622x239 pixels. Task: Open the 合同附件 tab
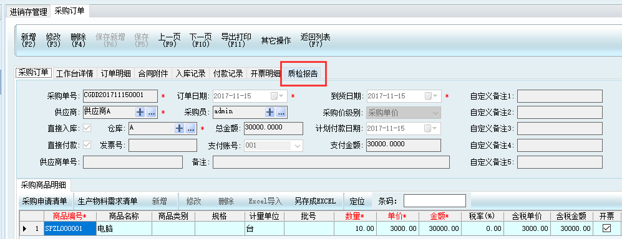(153, 73)
